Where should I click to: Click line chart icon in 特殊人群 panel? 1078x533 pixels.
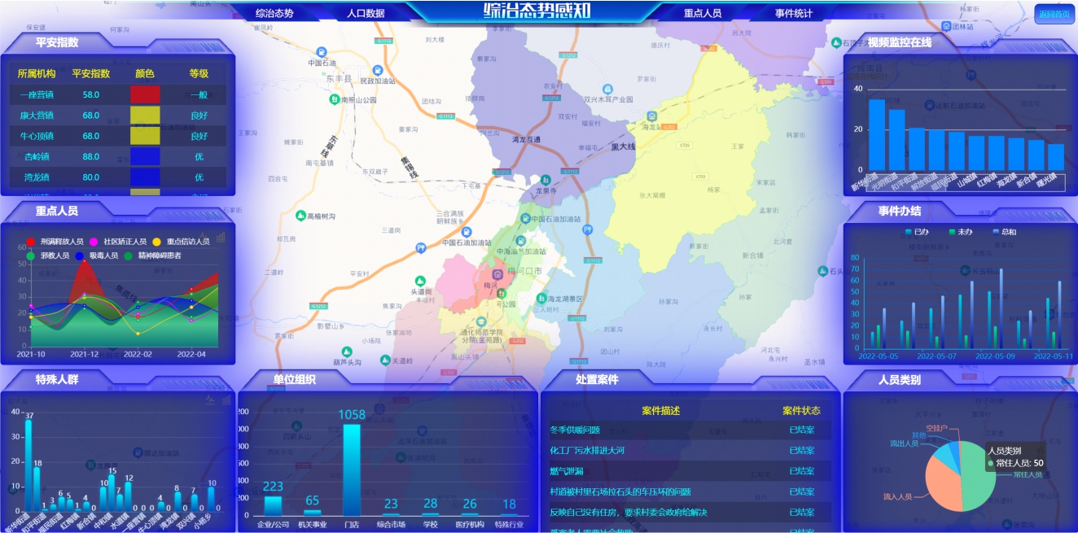point(210,400)
